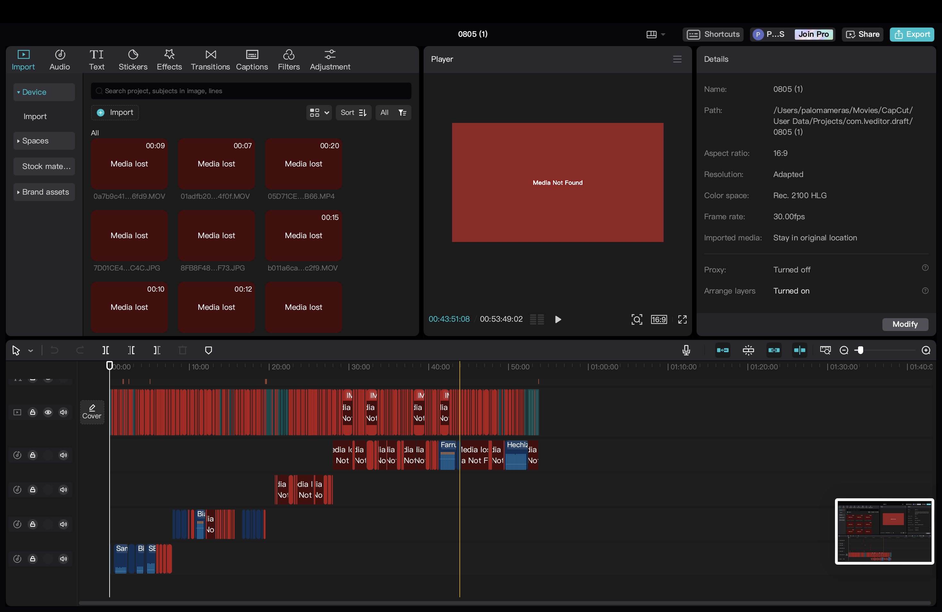
Task: Switch to the Captions tab
Action: click(x=252, y=60)
